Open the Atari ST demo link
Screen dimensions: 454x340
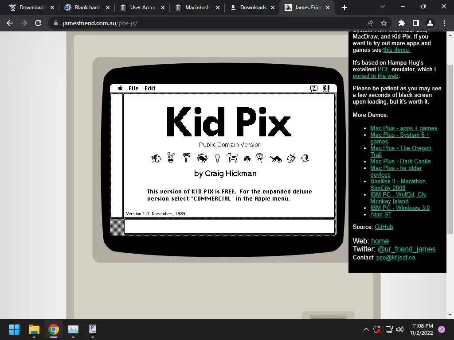(381, 214)
